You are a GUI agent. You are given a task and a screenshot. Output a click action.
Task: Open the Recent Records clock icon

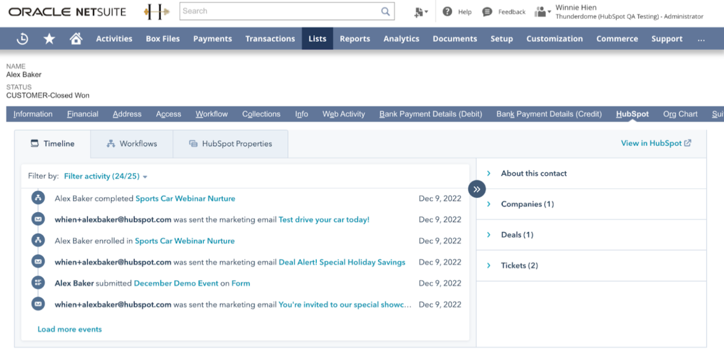[22, 39]
